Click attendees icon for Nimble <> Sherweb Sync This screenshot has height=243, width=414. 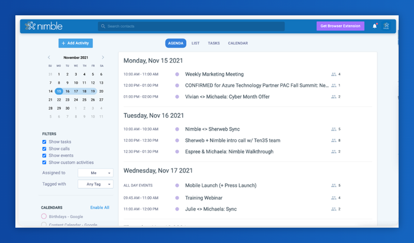click(x=334, y=129)
